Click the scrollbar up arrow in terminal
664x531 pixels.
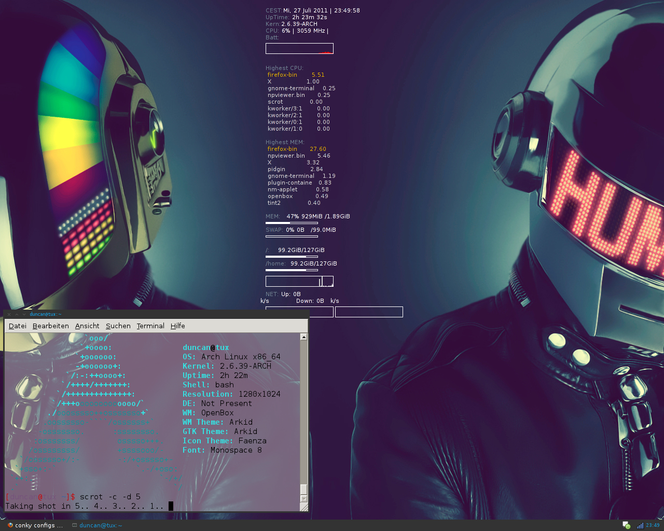303,337
